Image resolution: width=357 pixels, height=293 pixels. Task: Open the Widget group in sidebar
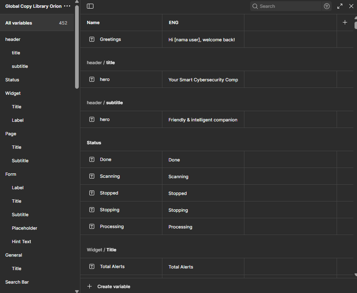tap(13, 93)
